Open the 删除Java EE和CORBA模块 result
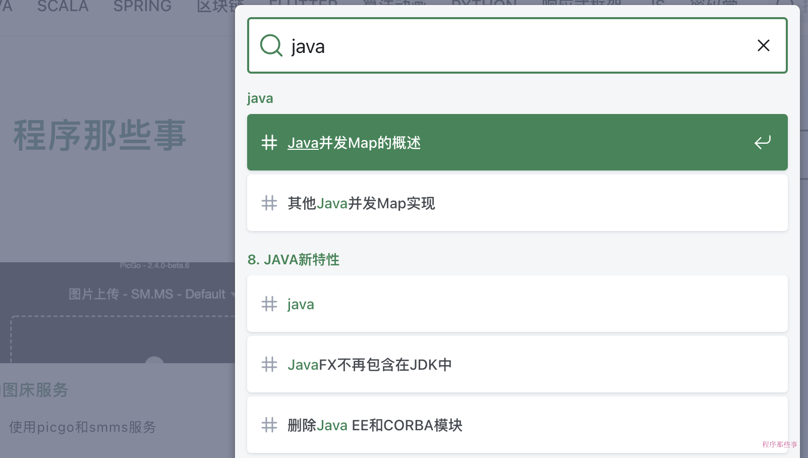Viewport: 808px width, 458px height. pyautogui.click(x=375, y=425)
